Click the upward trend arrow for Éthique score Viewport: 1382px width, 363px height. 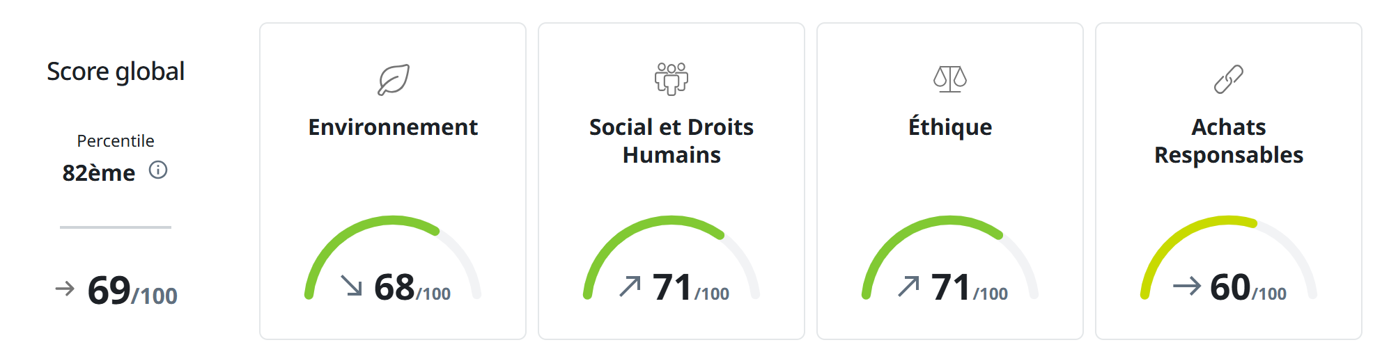(909, 285)
